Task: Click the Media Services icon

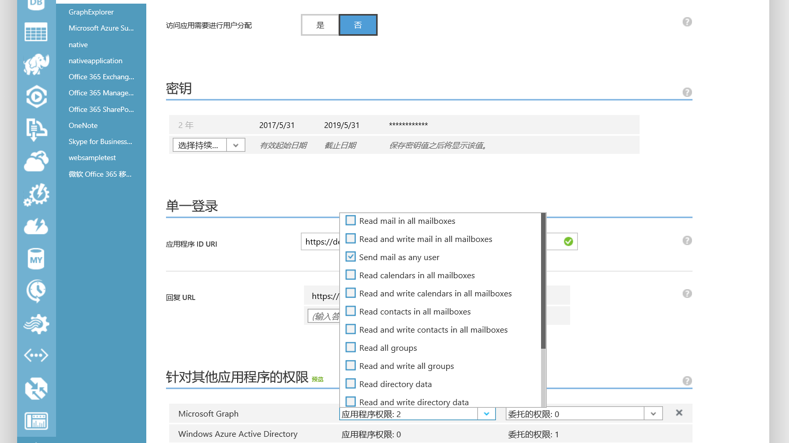Action: pyautogui.click(x=36, y=97)
